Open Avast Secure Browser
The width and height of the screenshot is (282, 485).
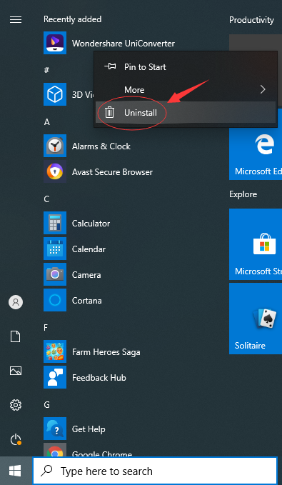55,171
